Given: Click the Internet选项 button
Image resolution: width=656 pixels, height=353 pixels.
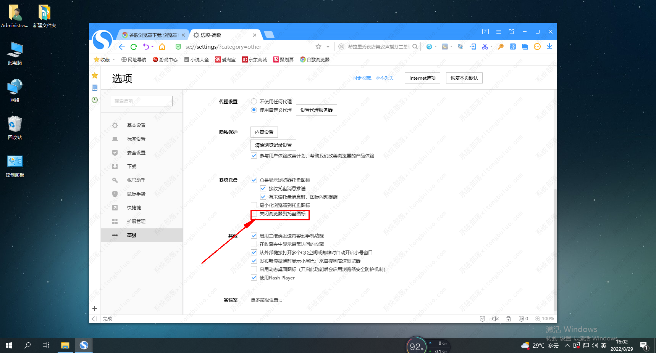Looking at the screenshot, I should pos(422,78).
